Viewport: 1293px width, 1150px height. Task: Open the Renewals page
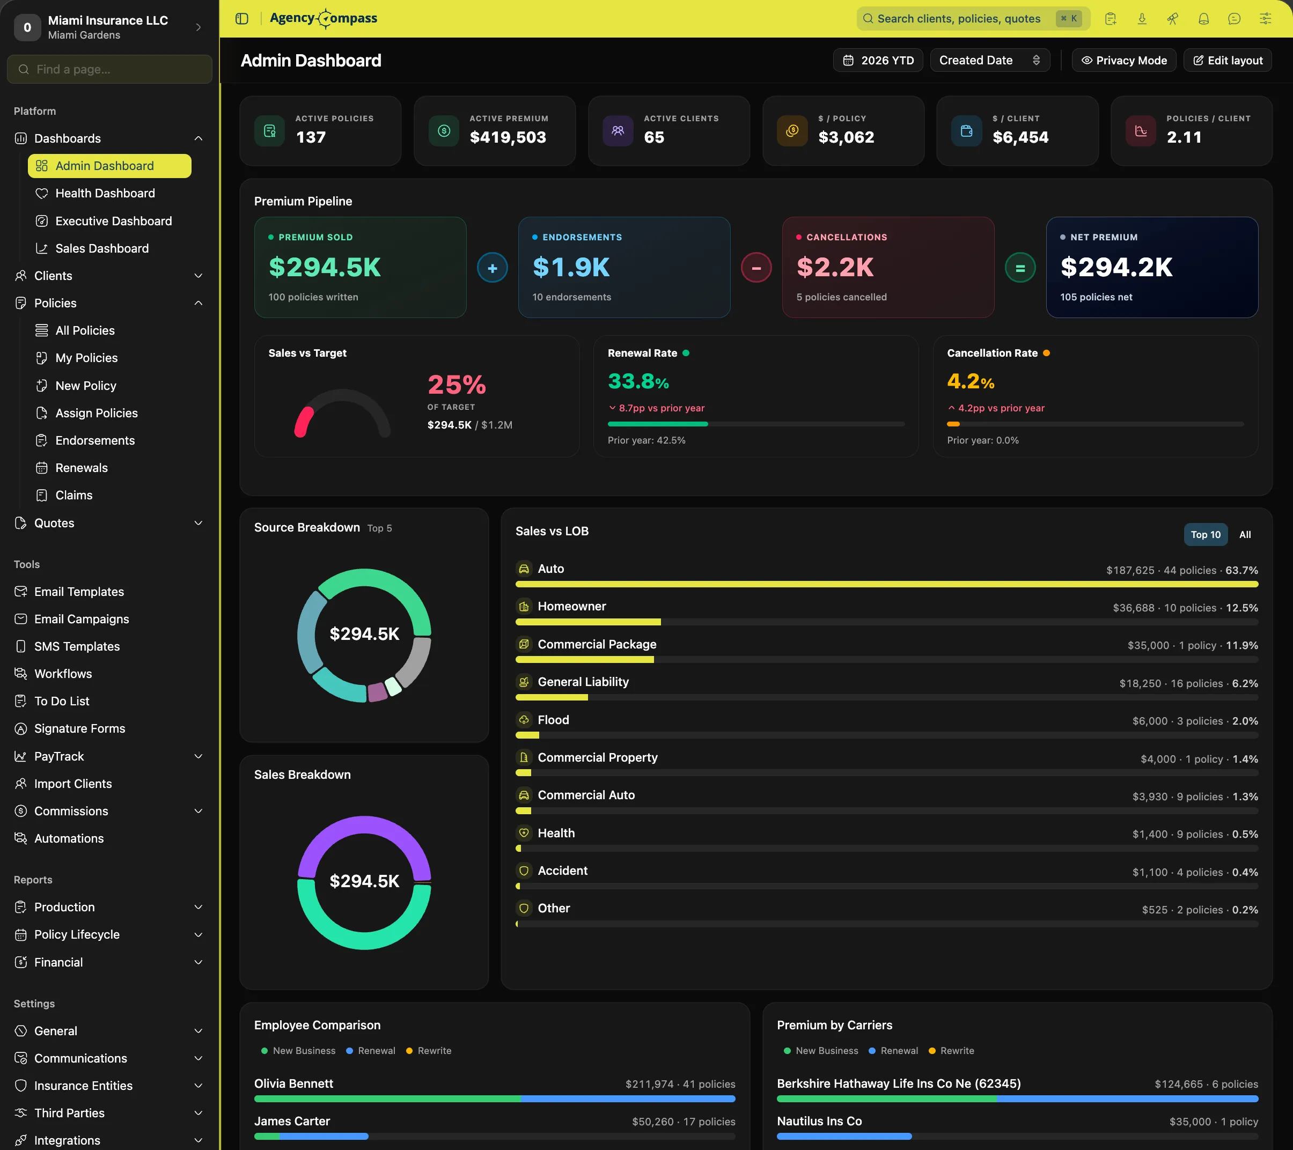(109, 468)
